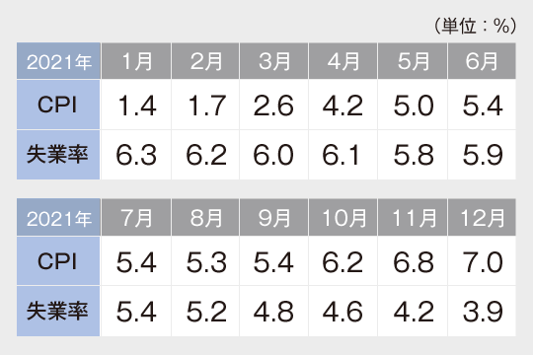
Task: Select the CPI value 5.0 under 5月
Action: (x=413, y=105)
